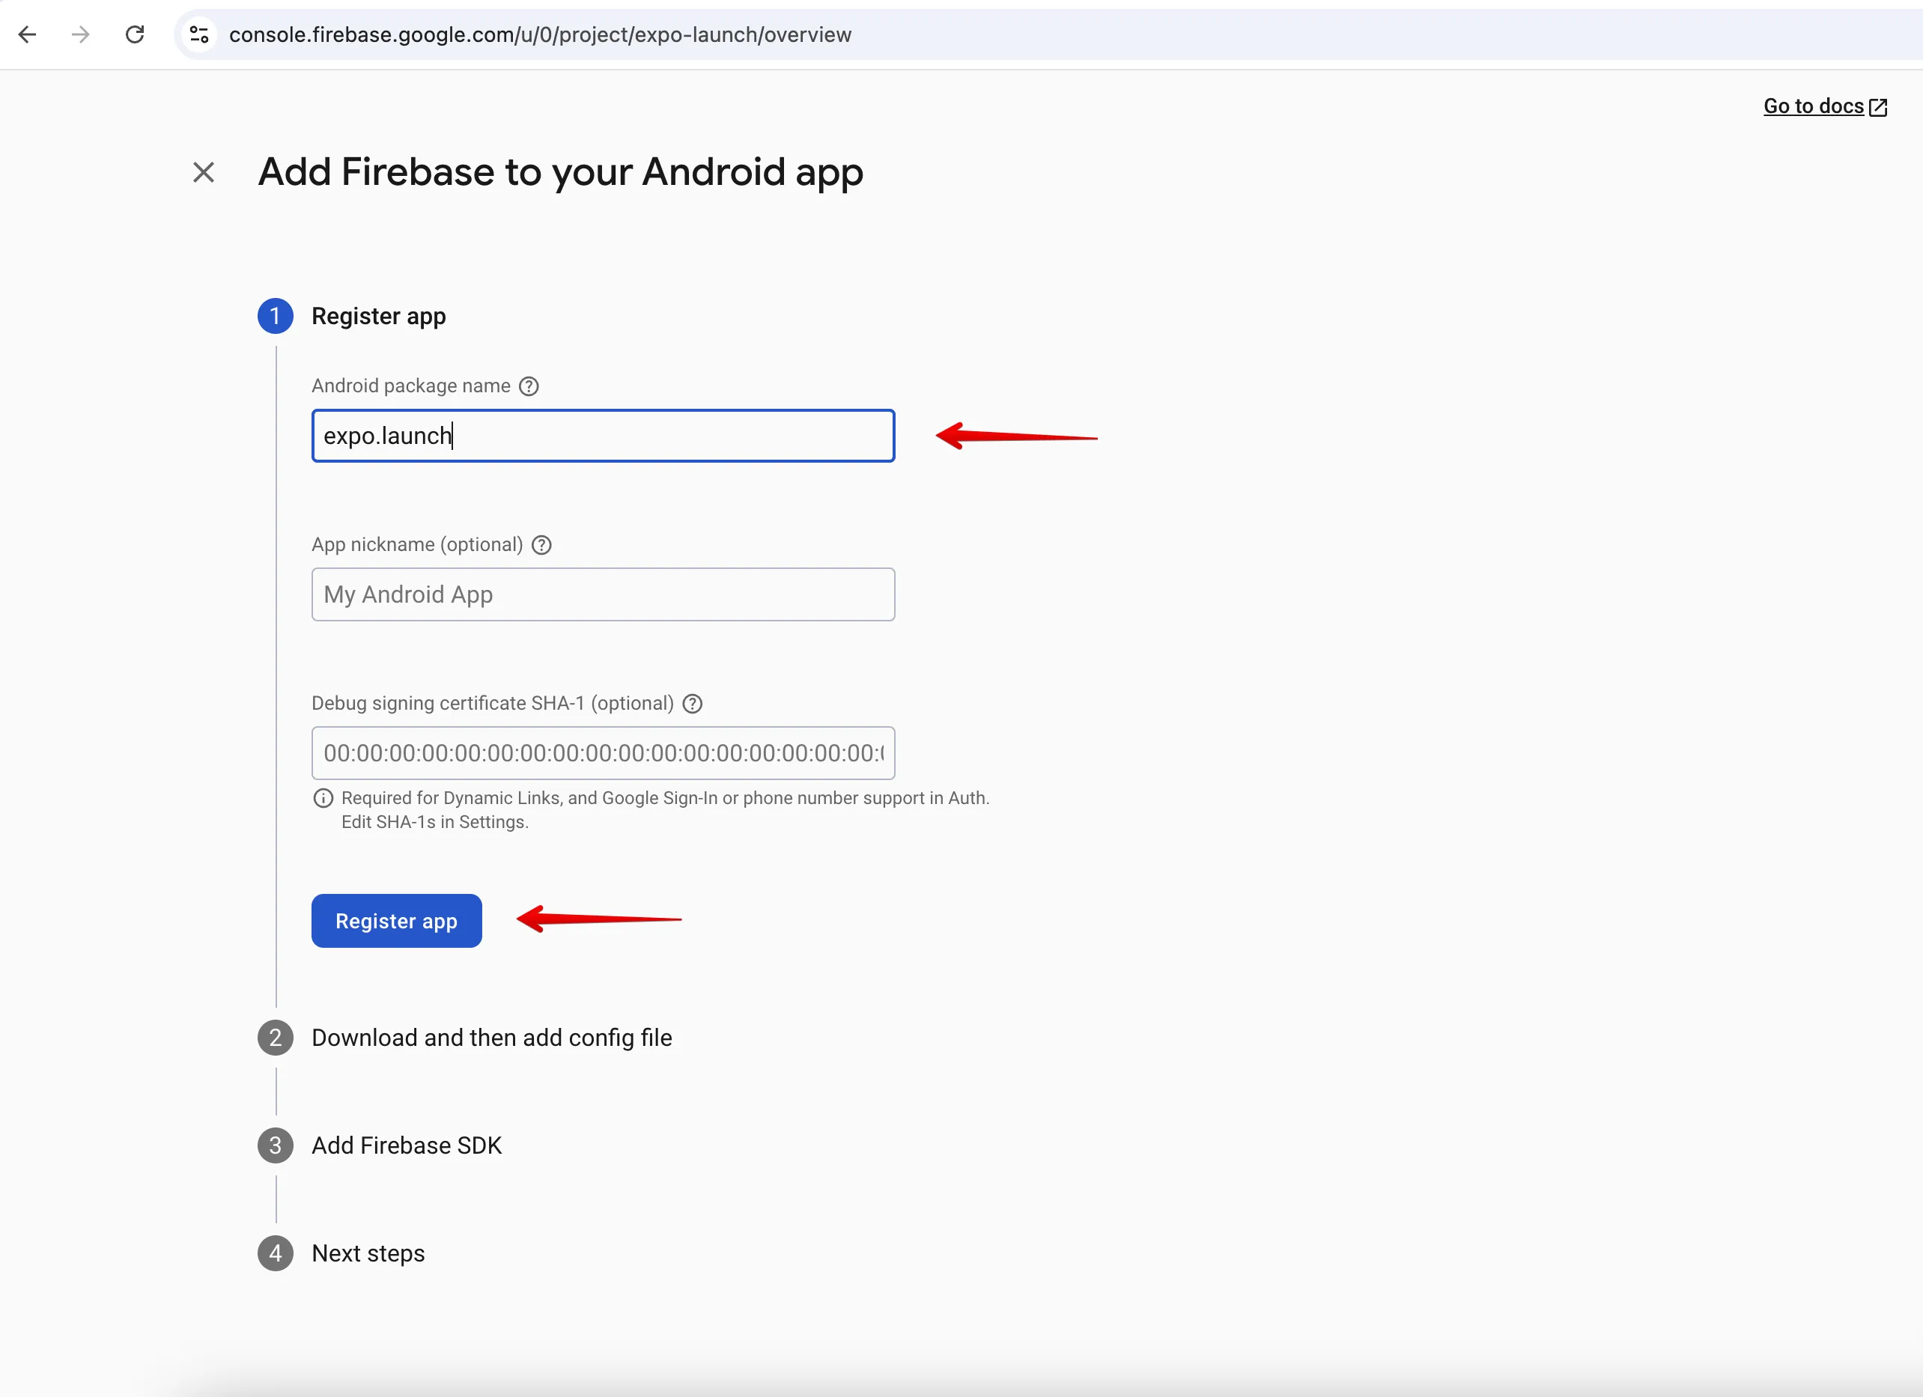Open site information icon in address bar
This screenshot has height=1397, width=1923.
pyautogui.click(x=199, y=34)
